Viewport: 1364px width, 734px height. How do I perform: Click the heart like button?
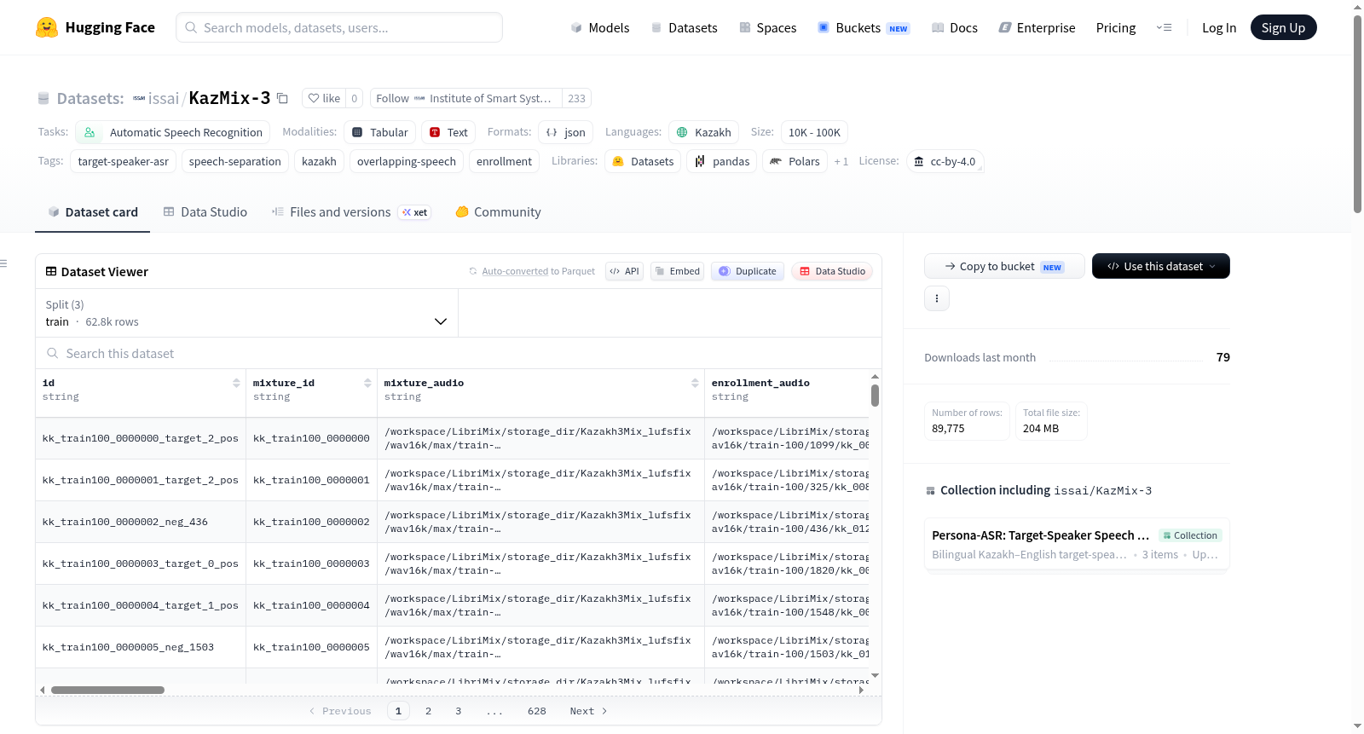[324, 98]
